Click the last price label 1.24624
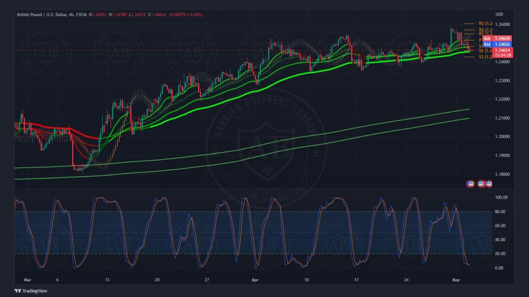The height and width of the screenshot is (297, 529). 503,50
